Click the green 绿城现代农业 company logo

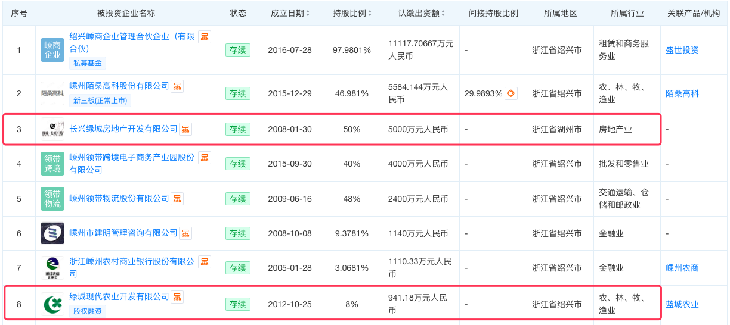tap(52, 305)
